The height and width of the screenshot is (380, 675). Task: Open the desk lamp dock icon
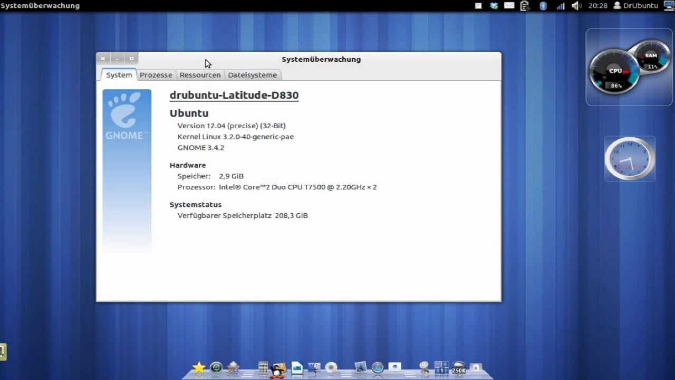point(425,368)
